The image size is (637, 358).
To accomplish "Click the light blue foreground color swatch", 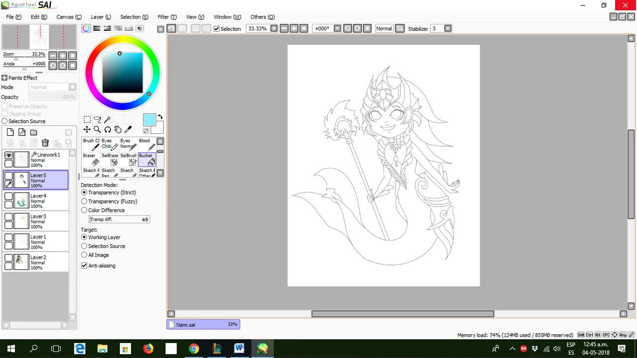I will point(149,120).
